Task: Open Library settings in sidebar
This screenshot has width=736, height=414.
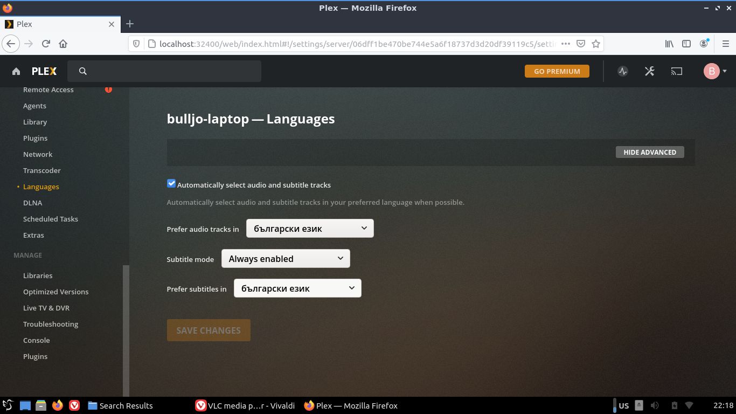Action: pyautogui.click(x=35, y=122)
